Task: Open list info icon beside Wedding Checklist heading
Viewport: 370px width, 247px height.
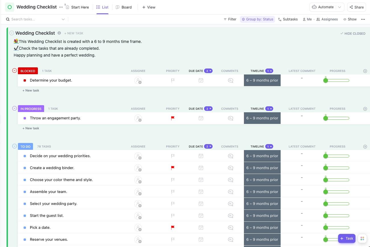Action: [x=59, y=33]
